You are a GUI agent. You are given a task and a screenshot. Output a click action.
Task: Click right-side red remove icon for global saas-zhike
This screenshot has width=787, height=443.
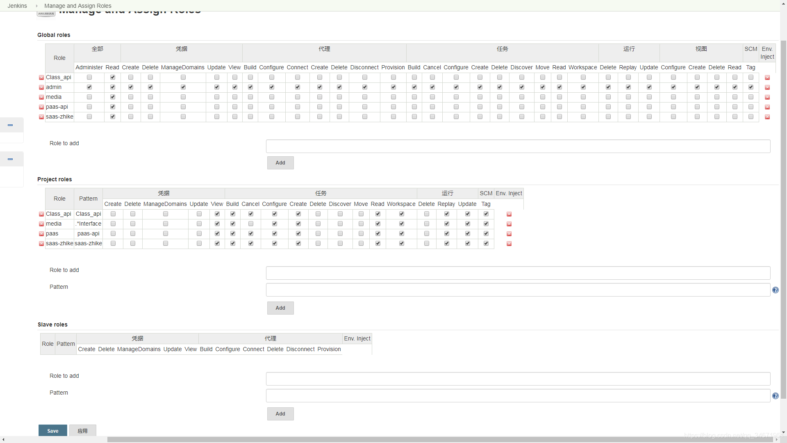tap(767, 117)
